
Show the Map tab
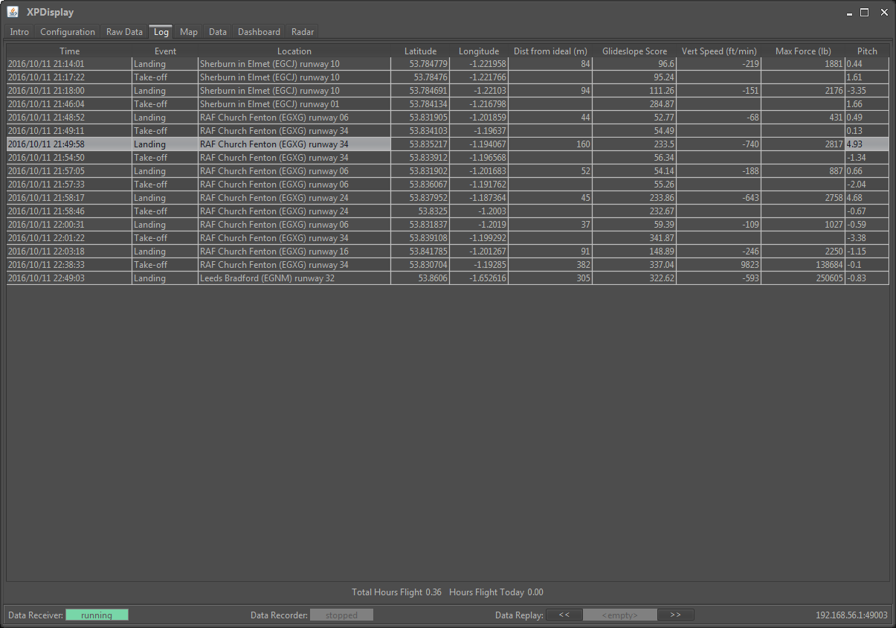189,32
